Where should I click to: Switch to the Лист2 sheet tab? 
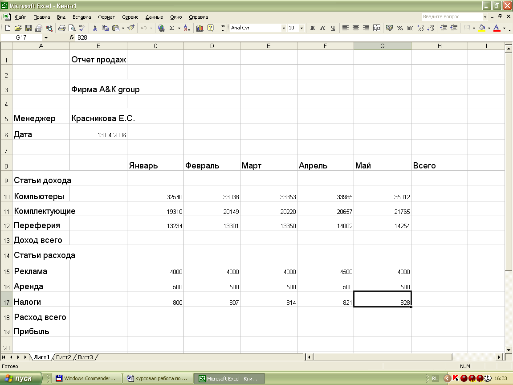(x=63, y=357)
